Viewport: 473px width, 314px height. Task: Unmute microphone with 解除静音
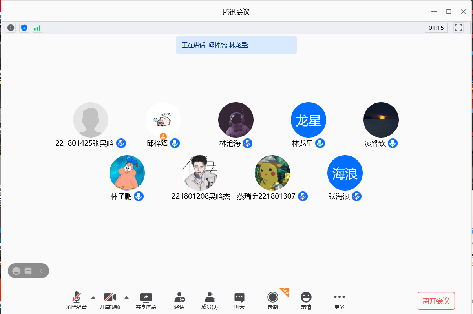[x=77, y=301]
